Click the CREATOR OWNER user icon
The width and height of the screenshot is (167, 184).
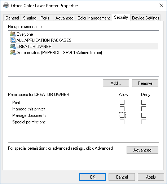click(13, 46)
